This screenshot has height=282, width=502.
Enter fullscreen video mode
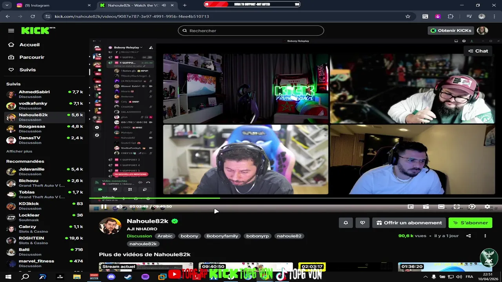click(x=457, y=206)
